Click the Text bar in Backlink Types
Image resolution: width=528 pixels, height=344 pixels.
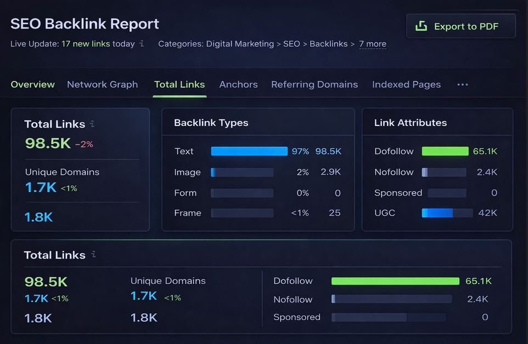click(249, 151)
